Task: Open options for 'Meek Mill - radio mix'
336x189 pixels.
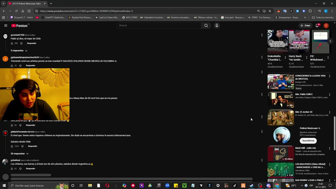Action: [x=330, y=148]
